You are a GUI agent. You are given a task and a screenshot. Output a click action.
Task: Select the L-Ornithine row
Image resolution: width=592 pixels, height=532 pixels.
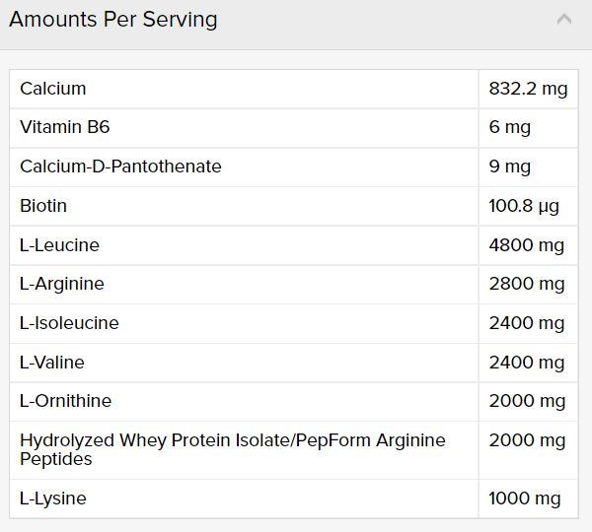294,402
